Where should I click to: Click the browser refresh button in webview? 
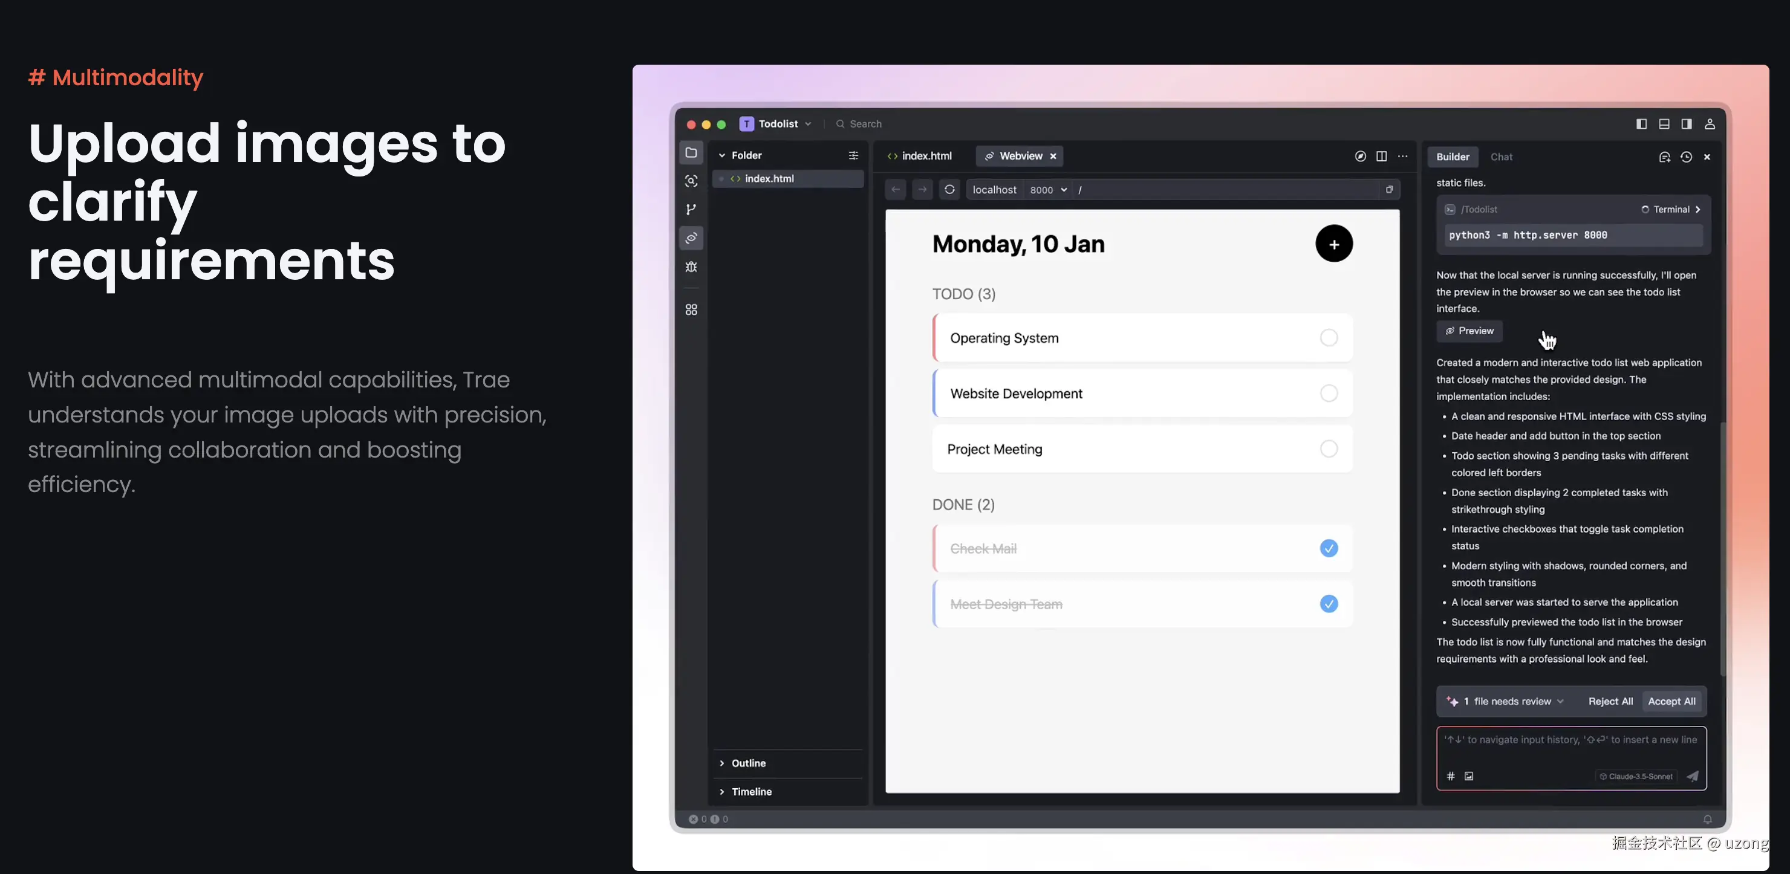tap(949, 190)
